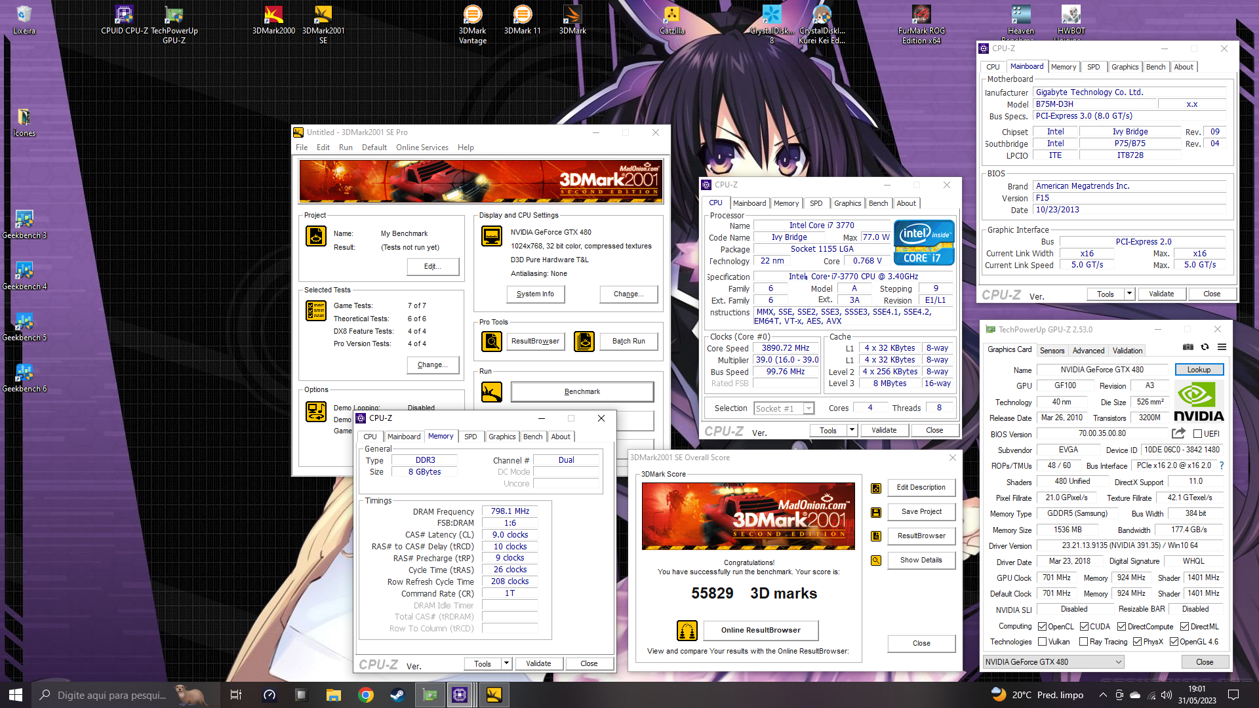Click the Options demo looping icon
The image size is (1259, 708).
coord(316,412)
